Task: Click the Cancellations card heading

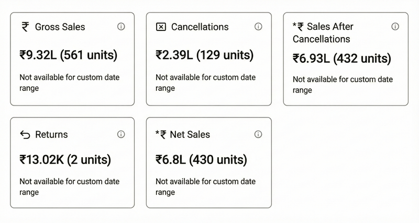Action: (200, 27)
